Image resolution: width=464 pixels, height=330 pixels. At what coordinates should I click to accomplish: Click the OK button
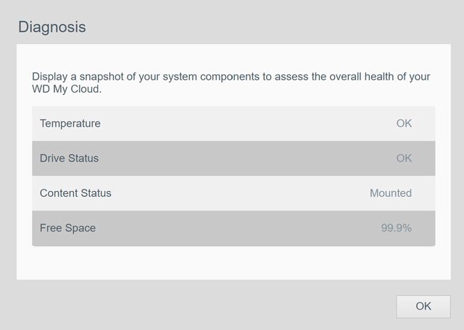tap(423, 306)
